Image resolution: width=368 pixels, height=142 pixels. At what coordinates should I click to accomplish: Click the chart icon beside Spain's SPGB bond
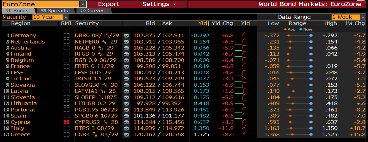pyautogui.click(x=126, y=116)
